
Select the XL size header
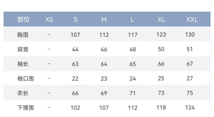(x=161, y=20)
